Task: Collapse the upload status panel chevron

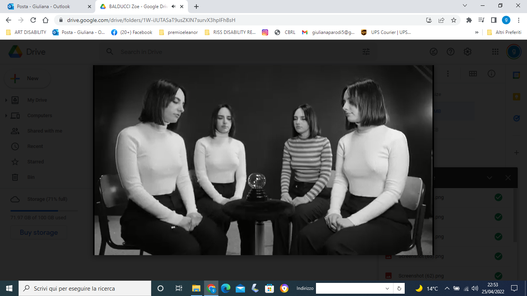Action: click(490, 178)
